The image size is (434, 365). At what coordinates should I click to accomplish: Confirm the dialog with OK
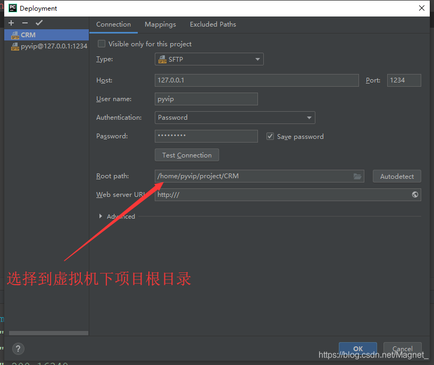click(358, 349)
